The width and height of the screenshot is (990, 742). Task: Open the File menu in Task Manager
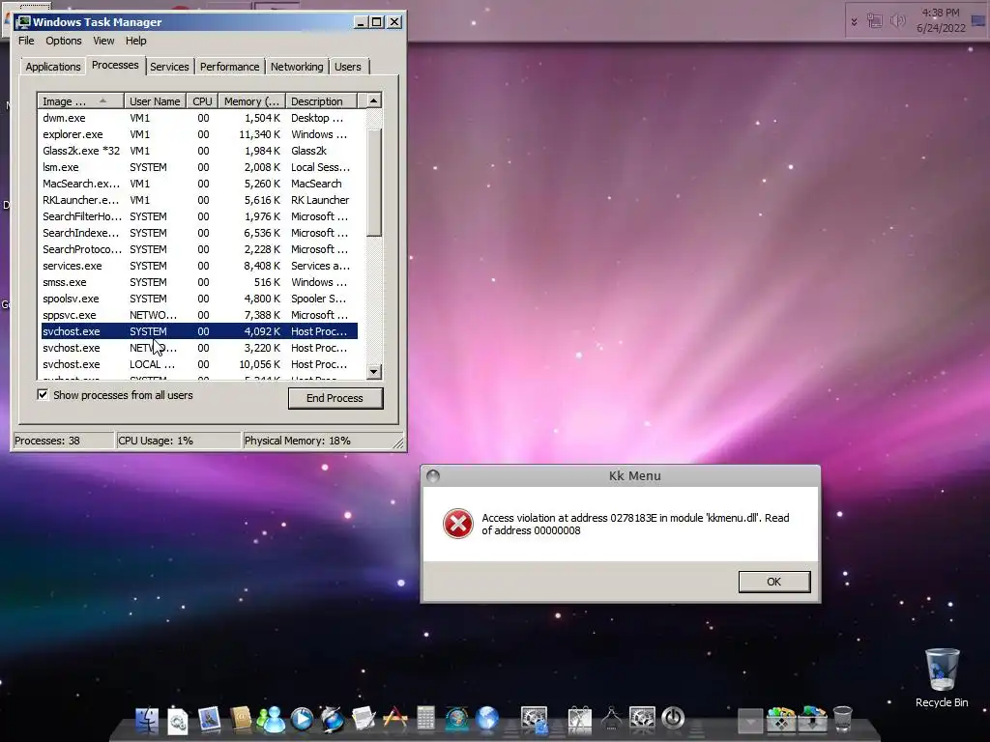pos(26,41)
